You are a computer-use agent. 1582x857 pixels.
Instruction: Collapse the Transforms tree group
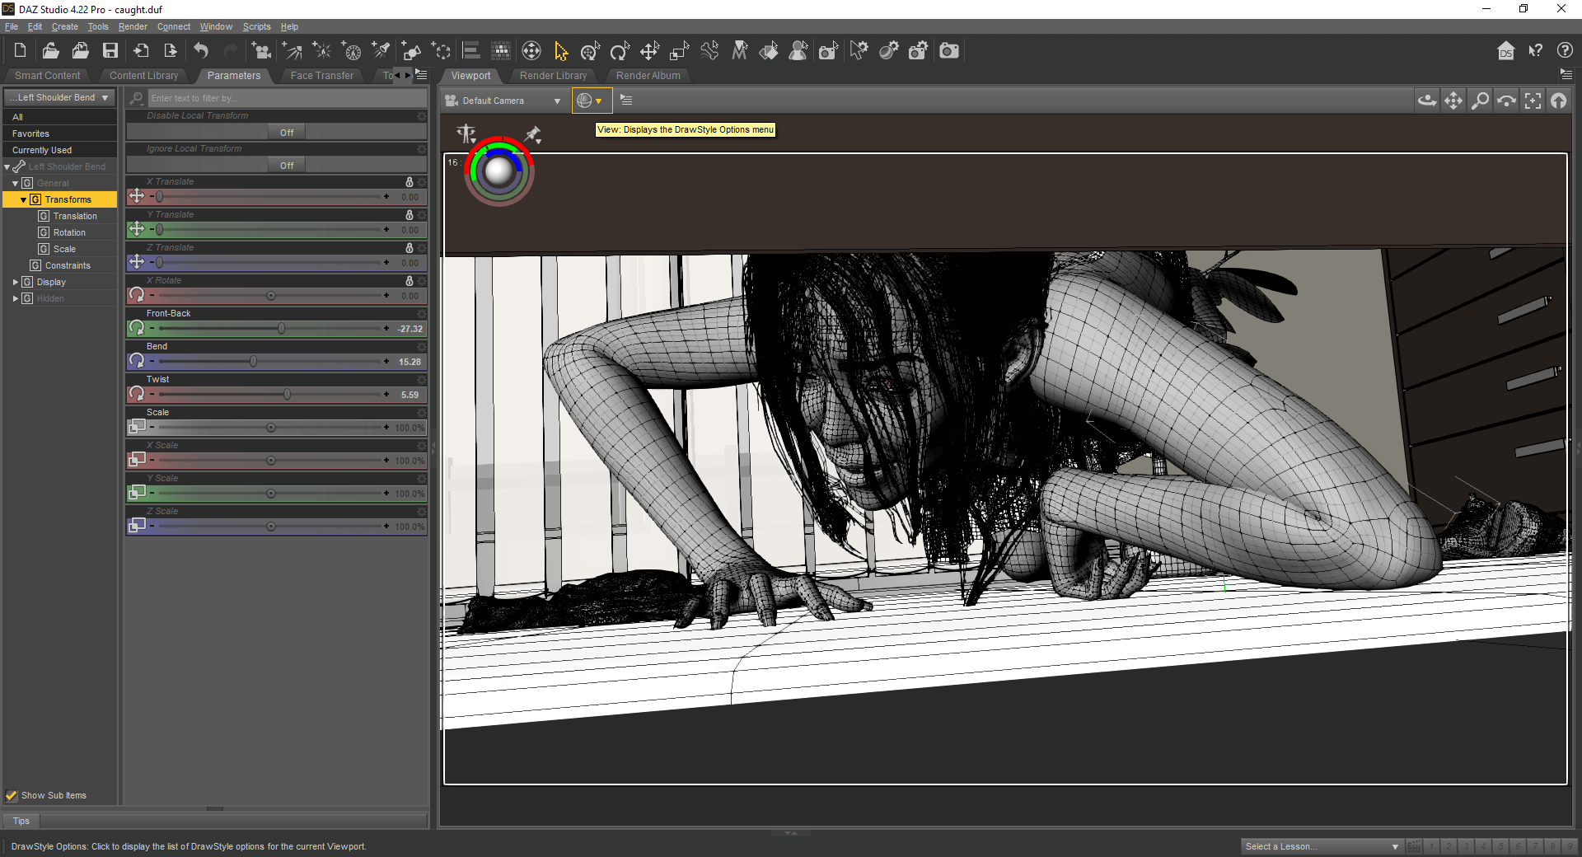click(x=23, y=200)
